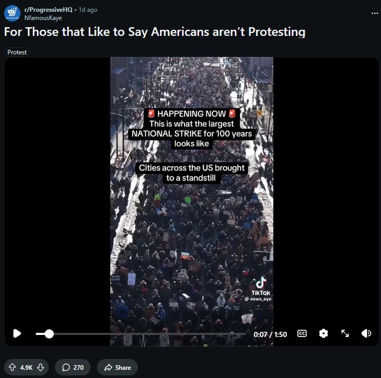
Task: Downvote the post
Action: tap(41, 367)
